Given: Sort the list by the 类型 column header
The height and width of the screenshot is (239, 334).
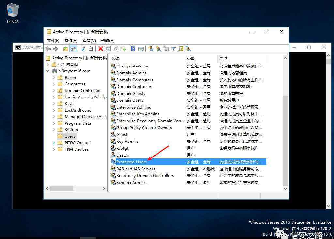Looking at the screenshot, I should [201, 58].
